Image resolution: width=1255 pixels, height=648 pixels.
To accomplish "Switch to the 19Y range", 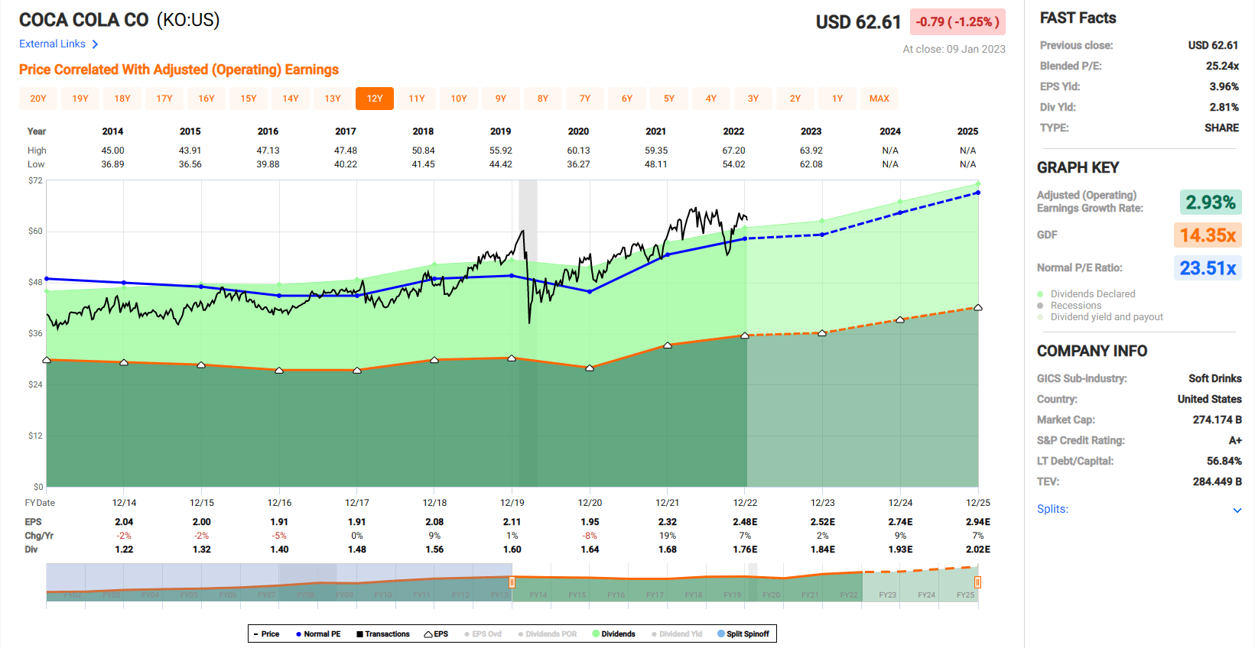I will coord(80,99).
